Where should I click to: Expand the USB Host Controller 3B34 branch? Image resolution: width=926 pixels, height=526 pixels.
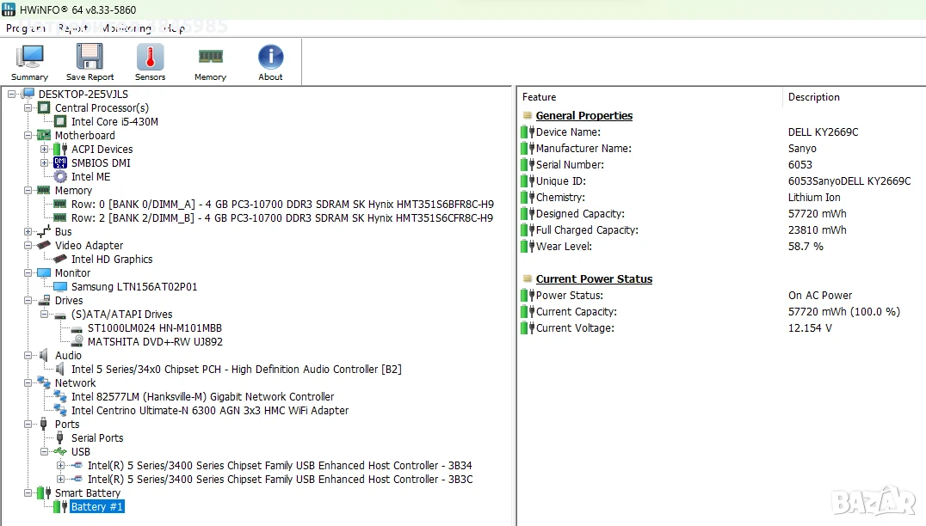[61, 465]
